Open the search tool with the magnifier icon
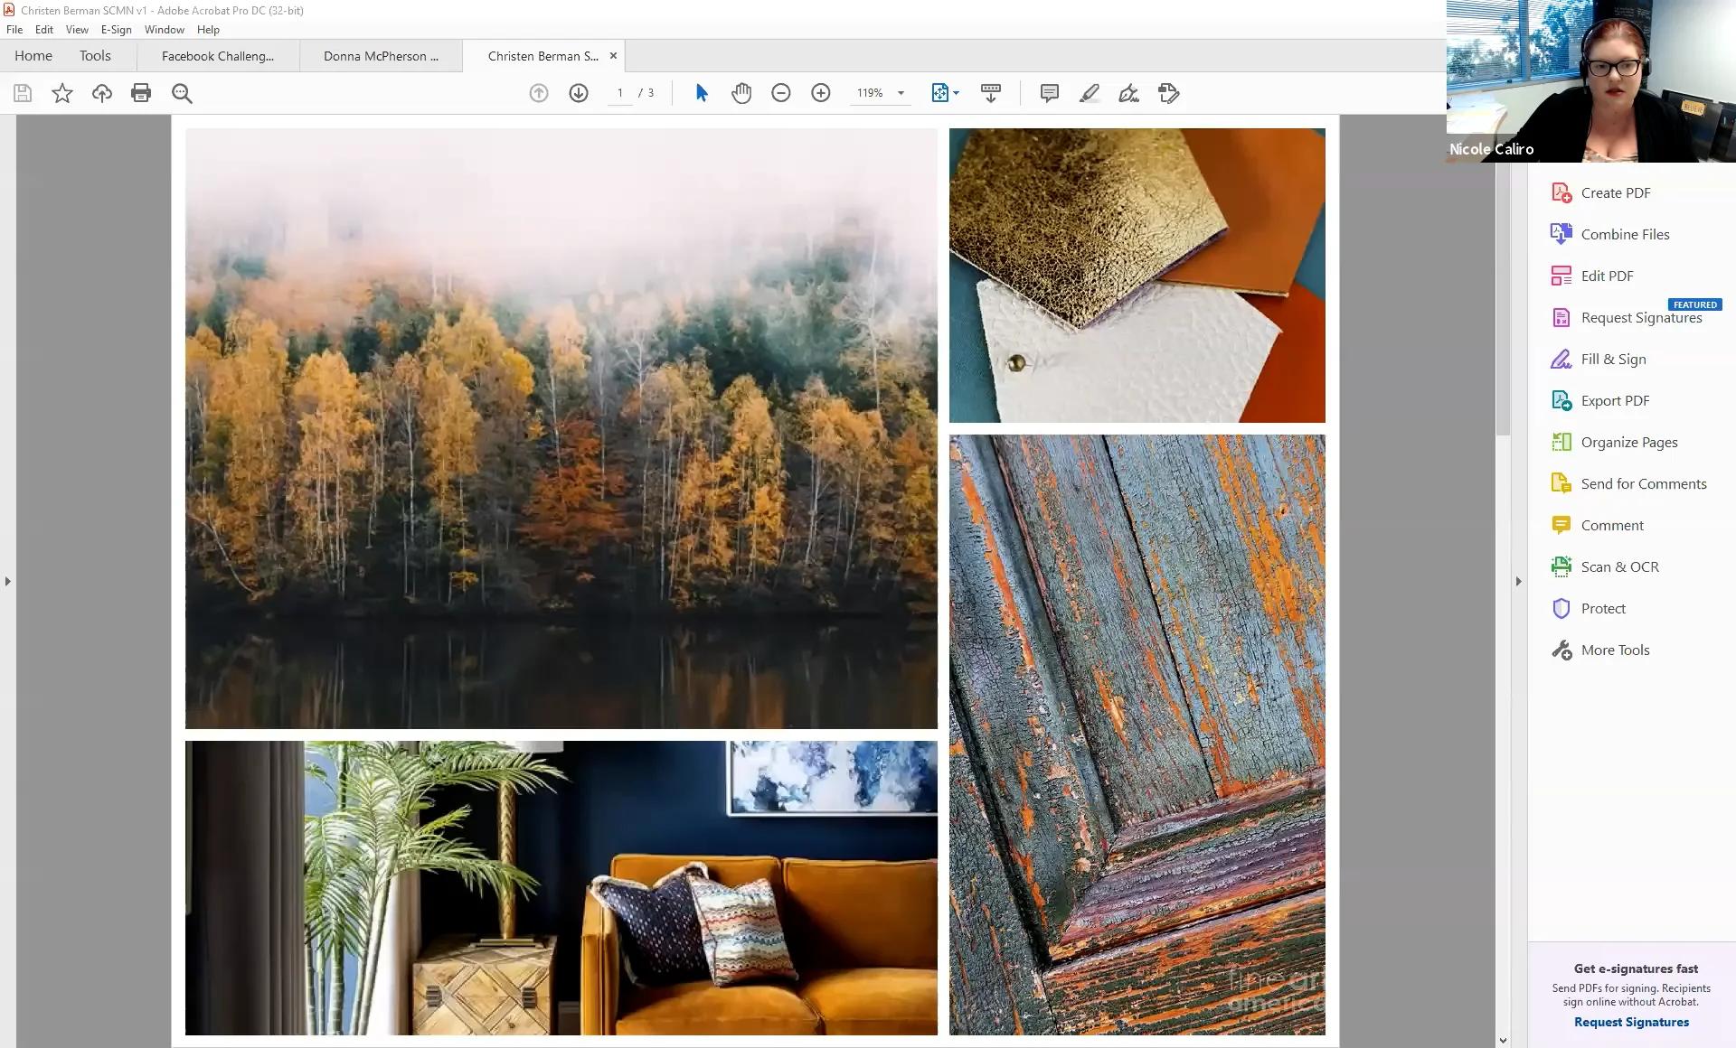Viewport: 1736px width, 1048px height. [x=182, y=93]
